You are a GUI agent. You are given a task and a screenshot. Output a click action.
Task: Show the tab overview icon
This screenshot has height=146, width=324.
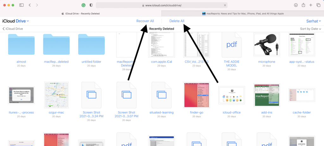pyautogui.click(x=318, y=5)
